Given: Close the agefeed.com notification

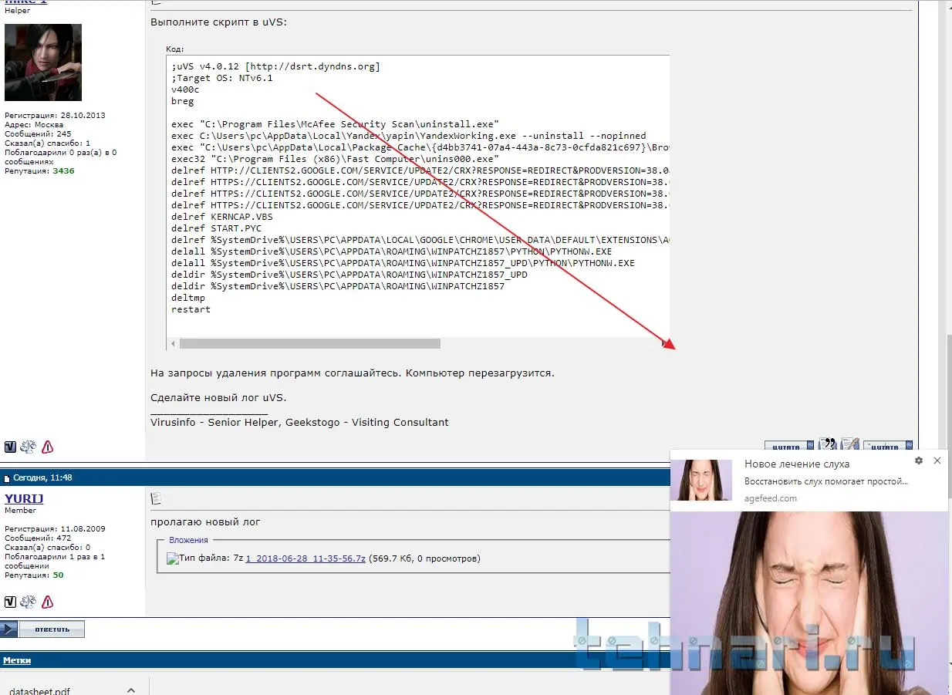Looking at the screenshot, I should click(937, 461).
